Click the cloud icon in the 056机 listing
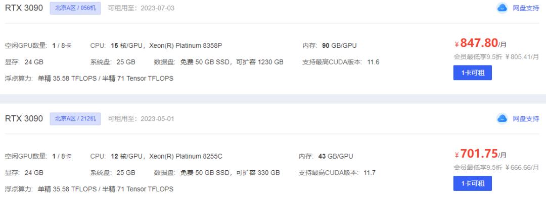 pyautogui.click(x=502, y=8)
